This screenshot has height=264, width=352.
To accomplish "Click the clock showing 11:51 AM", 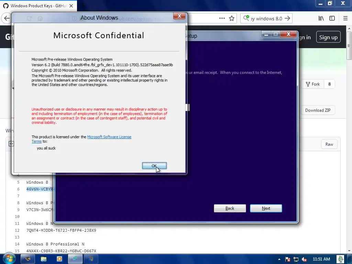I will pyautogui.click(x=321, y=259).
